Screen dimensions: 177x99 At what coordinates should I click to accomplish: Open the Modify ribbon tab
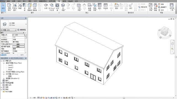point(77,1)
